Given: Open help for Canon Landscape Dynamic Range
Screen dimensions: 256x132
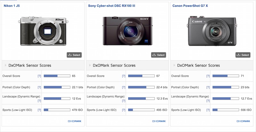Looking at the screenshot, I should tap(208, 101).
